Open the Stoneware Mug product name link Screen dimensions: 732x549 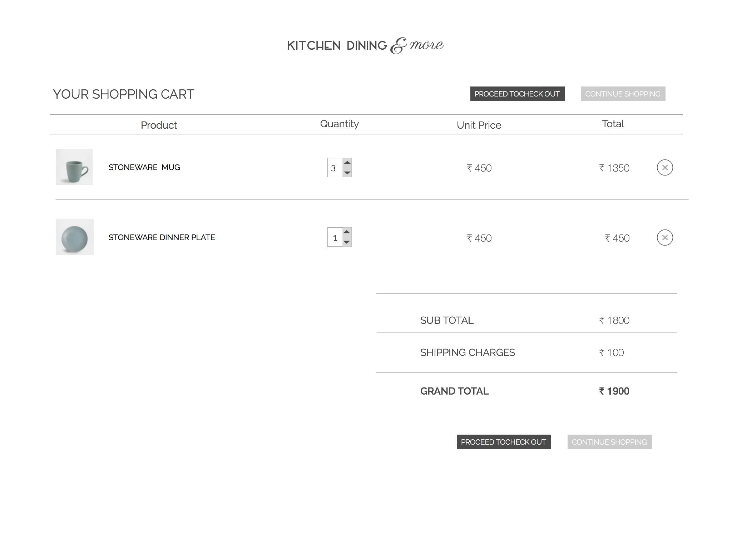point(144,167)
